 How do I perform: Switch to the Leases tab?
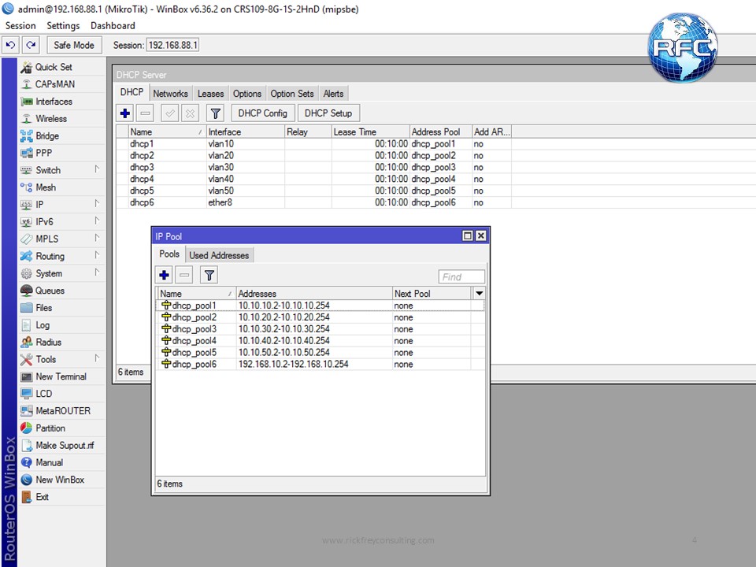coord(210,93)
